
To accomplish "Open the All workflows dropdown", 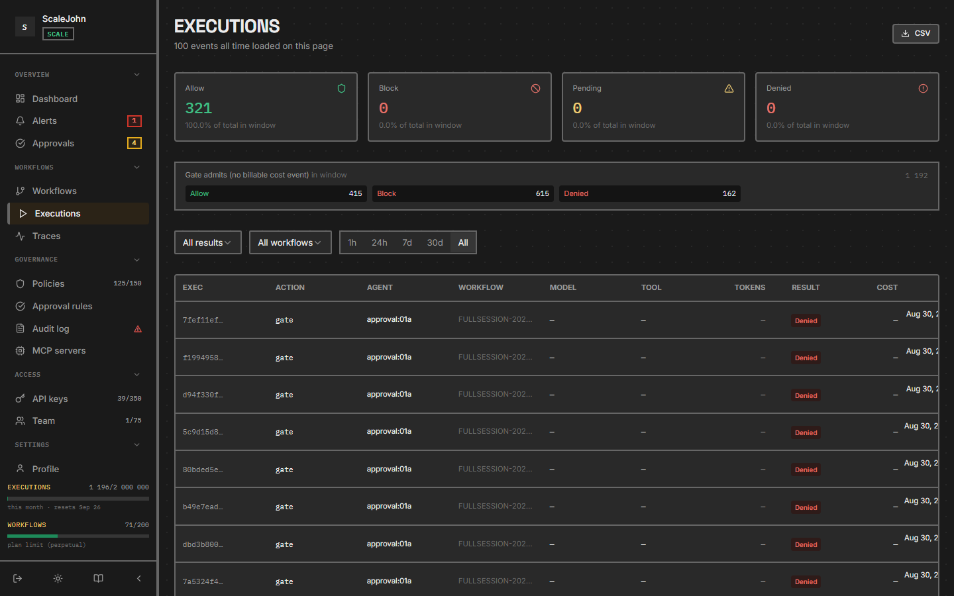I will [290, 242].
